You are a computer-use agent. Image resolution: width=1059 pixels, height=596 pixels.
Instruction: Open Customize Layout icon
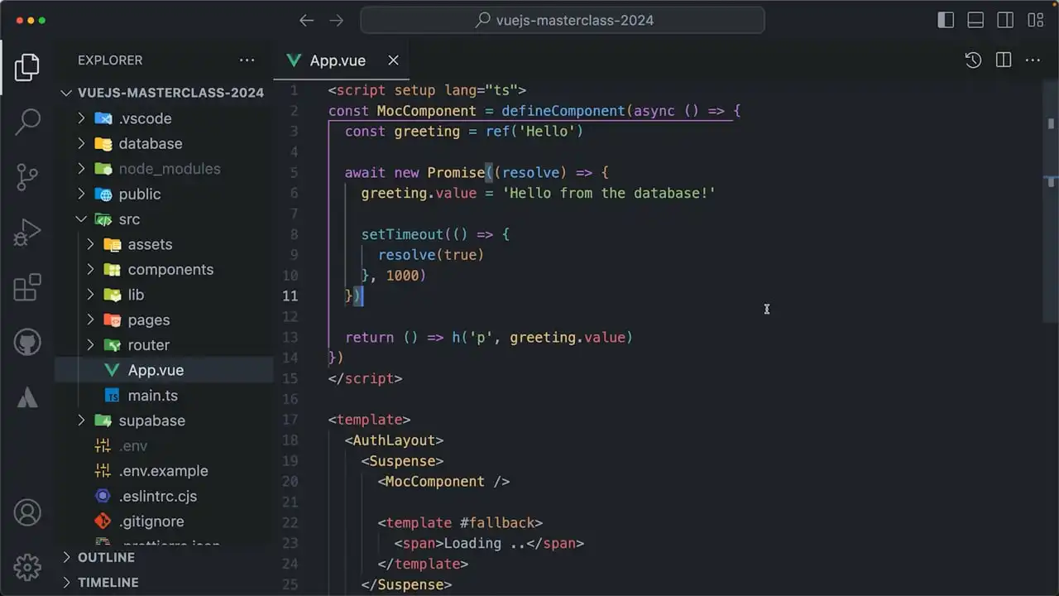(x=1035, y=21)
